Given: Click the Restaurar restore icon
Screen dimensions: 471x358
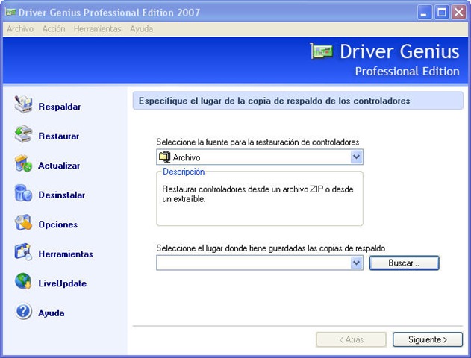Looking at the screenshot, I should pos(23,134).
